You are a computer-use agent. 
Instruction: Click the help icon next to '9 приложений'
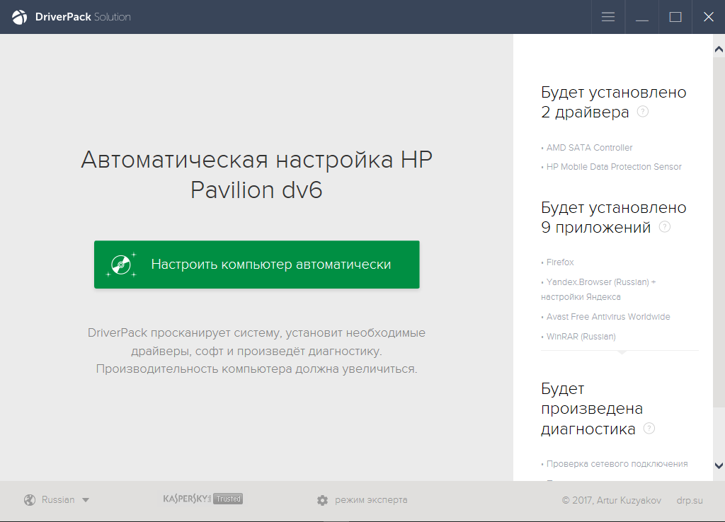click(664, 227)
